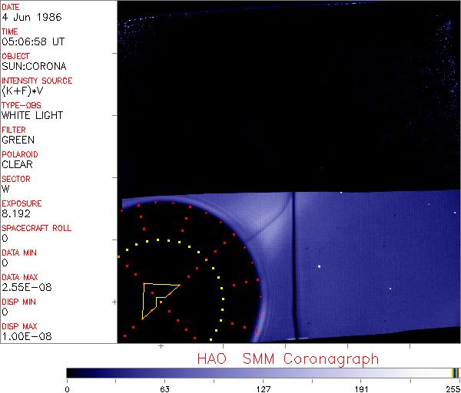The width and height of the screenshot is (461, 393).
Task: Click the bright white star in the corona
Action: (x=319, y=266)
